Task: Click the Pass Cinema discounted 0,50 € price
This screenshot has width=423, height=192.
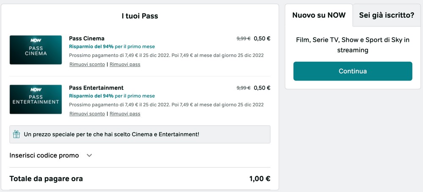Action: pos(262,38)
